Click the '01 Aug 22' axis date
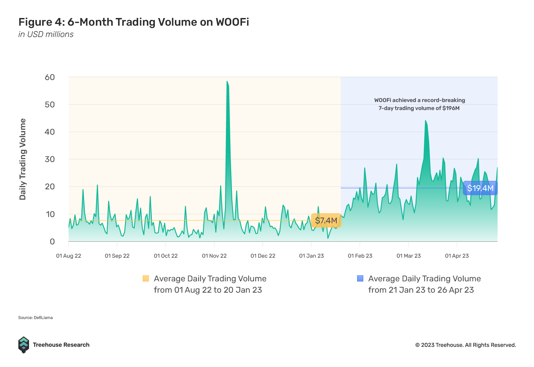Image resolution: width=534 pixels, height=367 pixels. pos(69,256)
